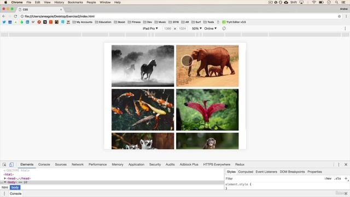Open the Chrome three-dot menu

346,16
